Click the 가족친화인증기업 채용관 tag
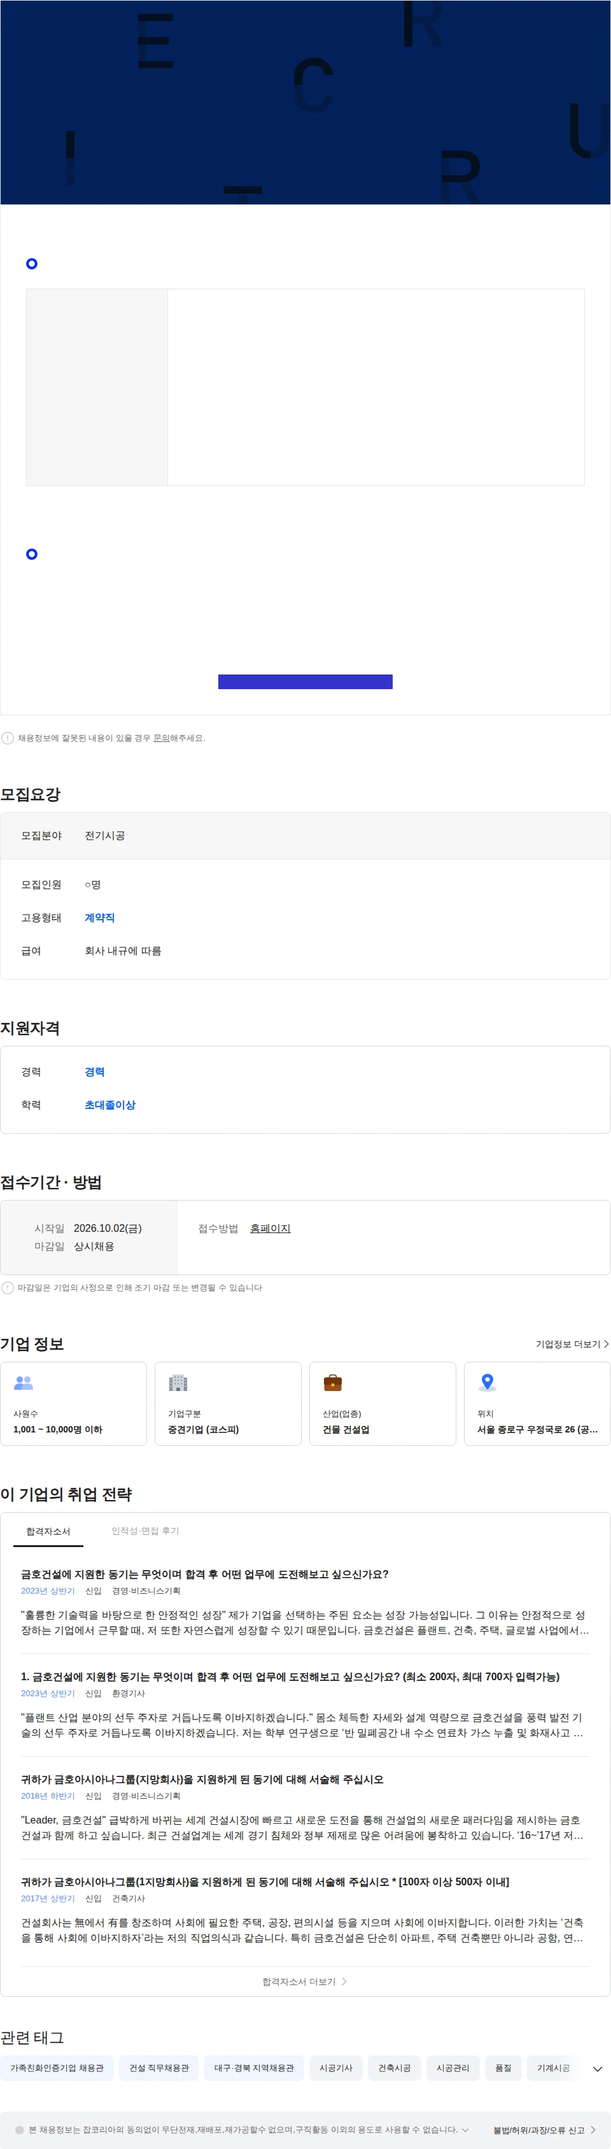 coord(57,2068)
